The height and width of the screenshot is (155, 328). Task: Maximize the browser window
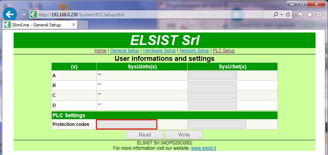coord(302,4)
